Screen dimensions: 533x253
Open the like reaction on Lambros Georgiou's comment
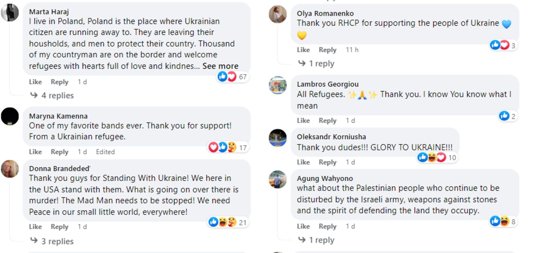coord(507,116)
